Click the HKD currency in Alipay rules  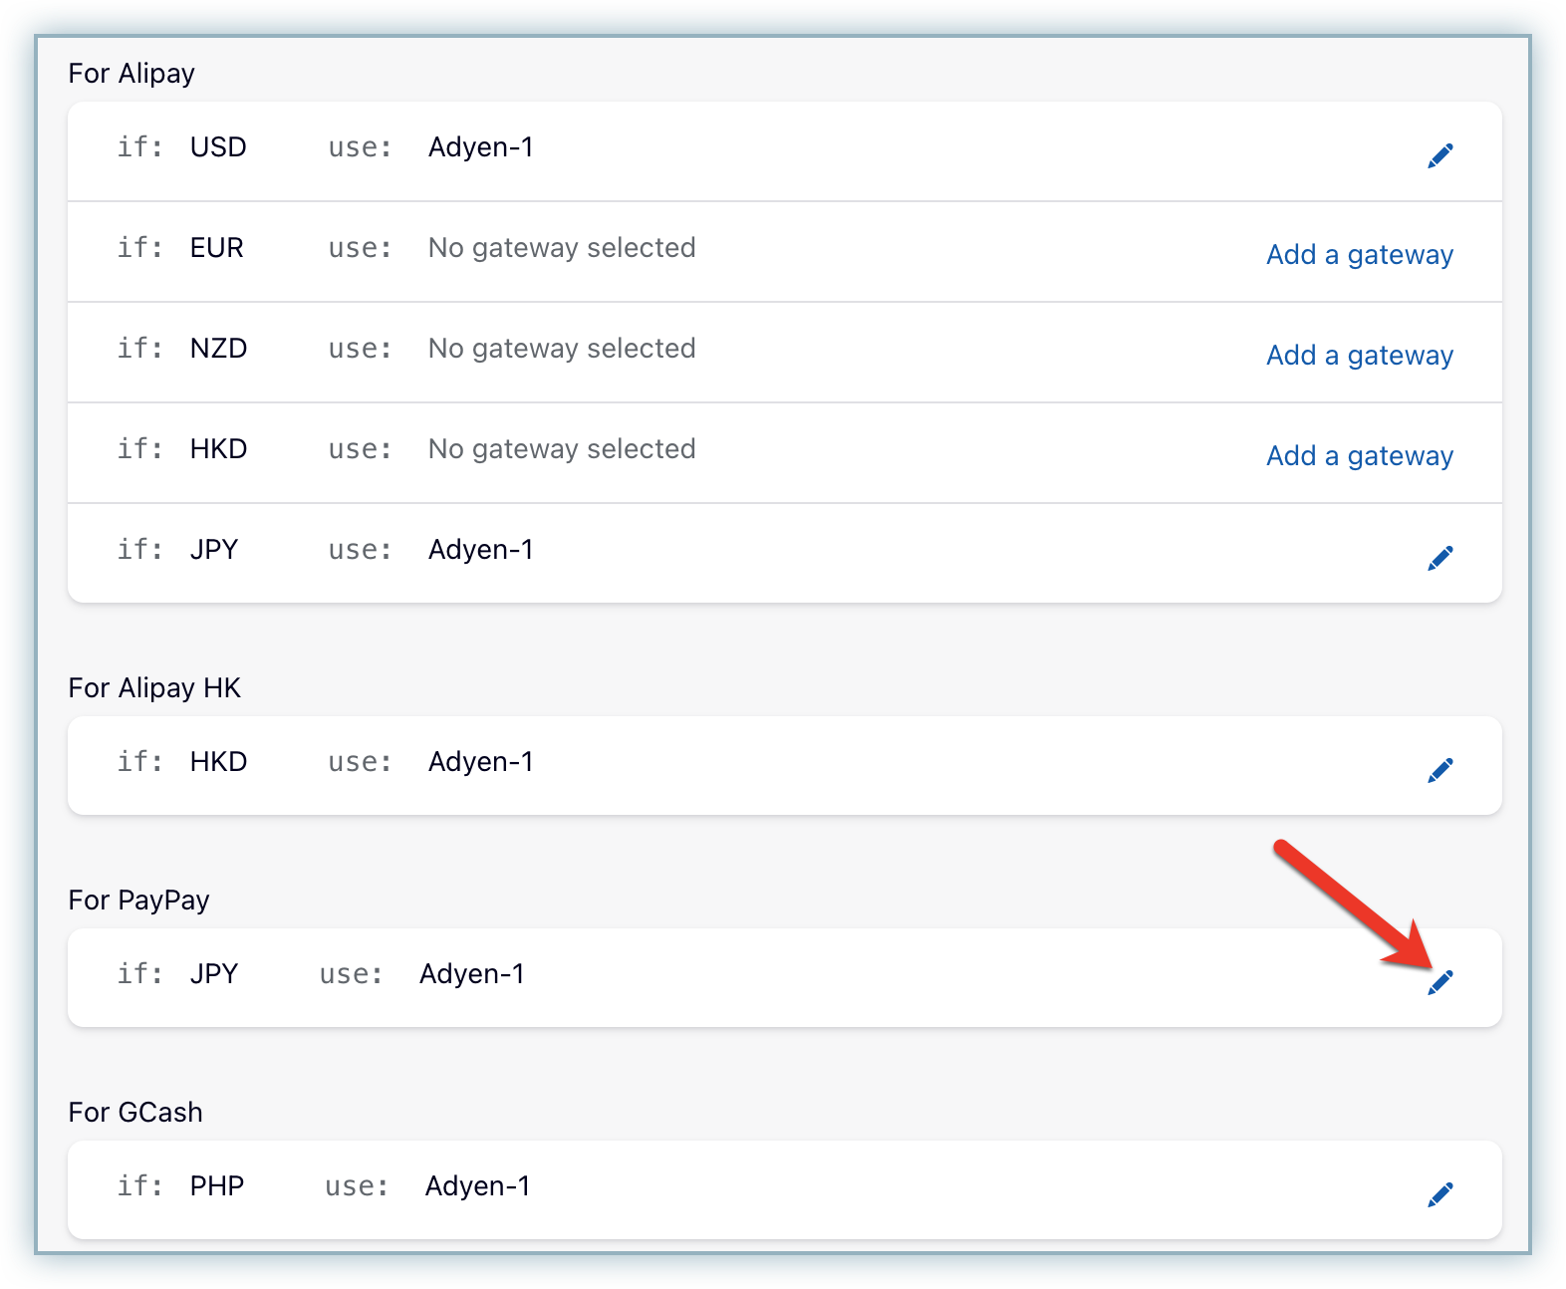pyautogui.click(x=218, y=449)
